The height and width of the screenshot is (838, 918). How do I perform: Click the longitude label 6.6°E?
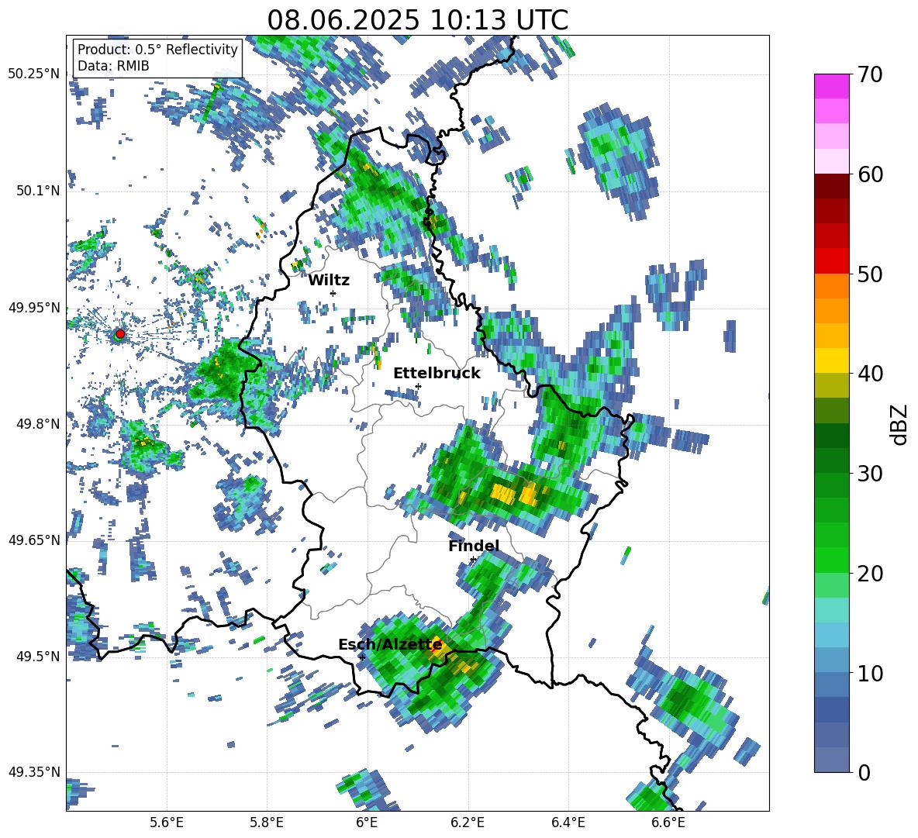click(x=668, y=822)
